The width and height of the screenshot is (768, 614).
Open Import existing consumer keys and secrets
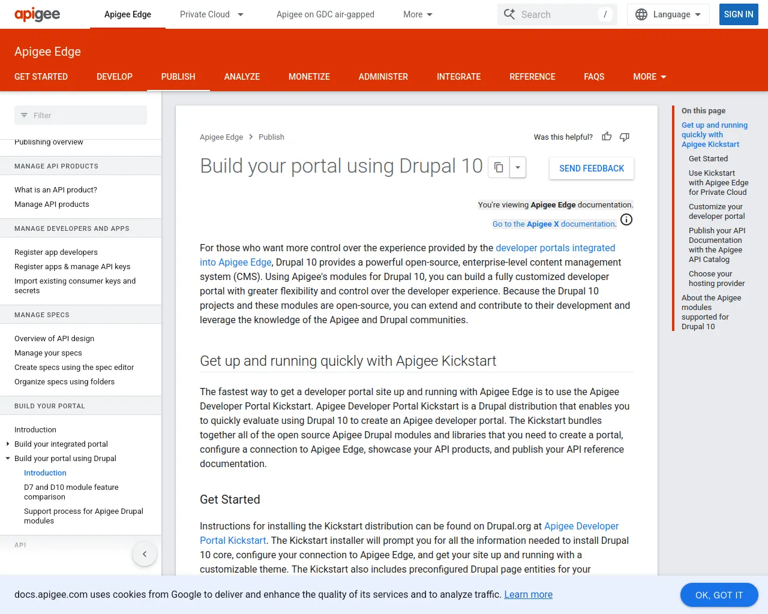click(x=75, y=285)
